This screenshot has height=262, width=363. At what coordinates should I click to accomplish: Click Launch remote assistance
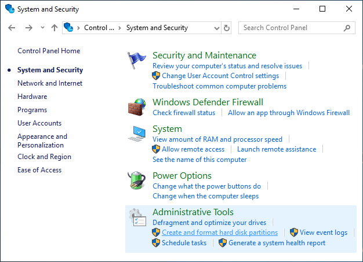[x=277, y=149]
